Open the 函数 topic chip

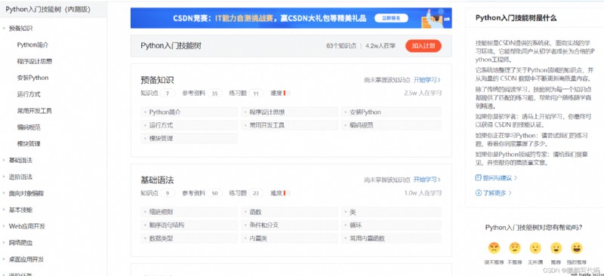click(289, 212)
